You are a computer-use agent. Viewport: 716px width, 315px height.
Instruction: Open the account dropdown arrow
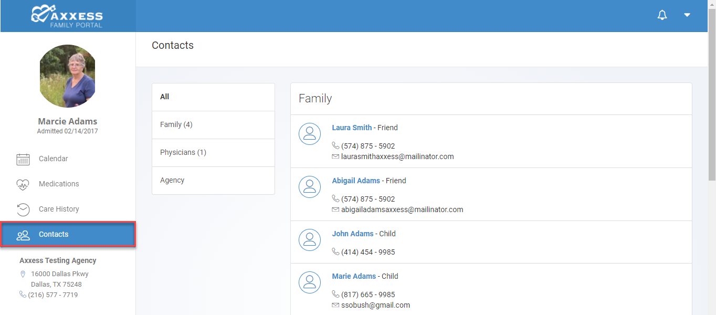(687, 15)
